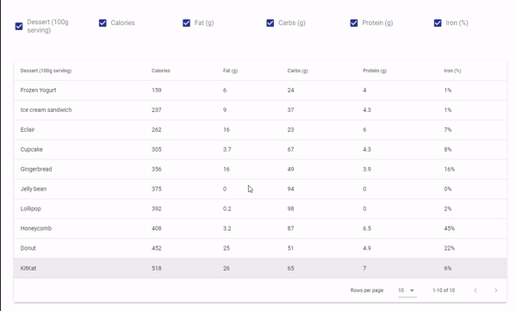Screen dimensions: 517x311
Task: Select Lollipop's 98 carbs value
Action: pyautogui.click(x=290, y=208)
